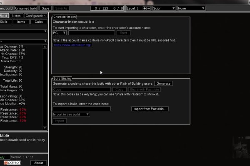Focus the import build code field
The width and height of the screenshot is (250, 166).
point(82,109)
